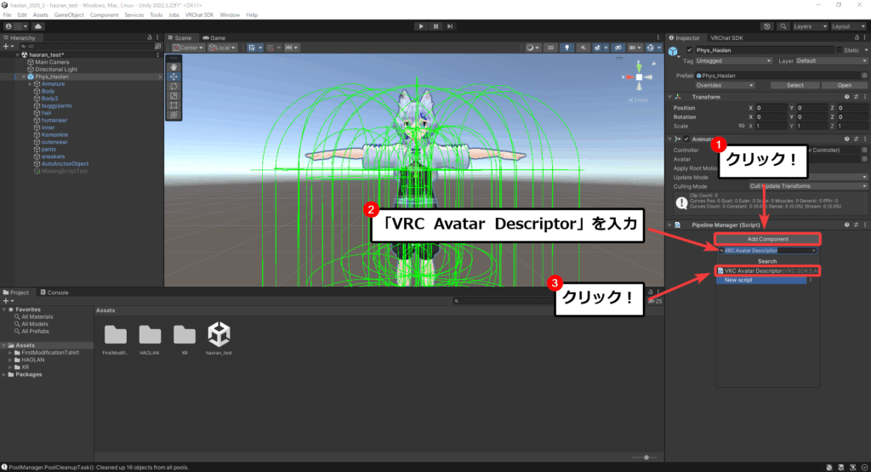Click the Phys_Haolan object cube icon
This screenshot has height=472, width=871.
(674, 51)
